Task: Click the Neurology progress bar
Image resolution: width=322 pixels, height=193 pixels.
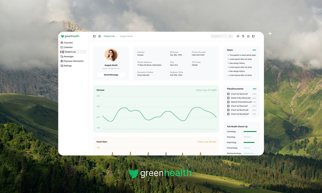Action: (x=247, y=137)
